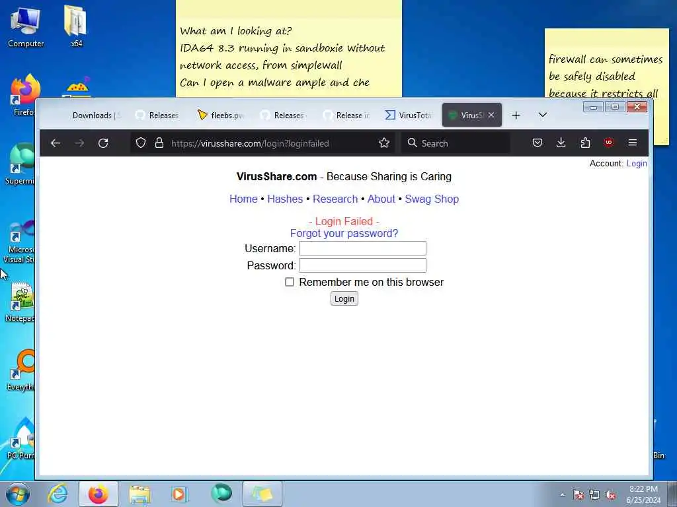Click the URL address bar
The width and height of the screenshot is (677, 507).
tap(262, 143)
